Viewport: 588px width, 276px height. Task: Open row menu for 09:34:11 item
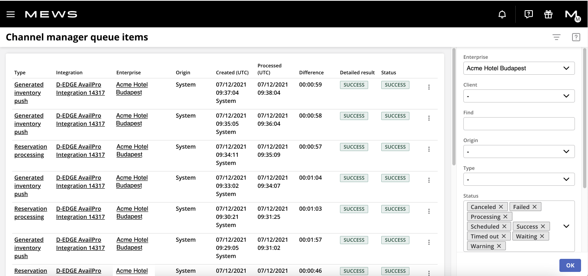click(429, 149)
